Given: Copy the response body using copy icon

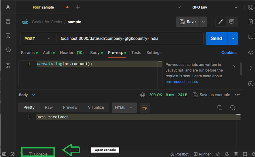Looking at the screenshot, I should click(220, 108).
